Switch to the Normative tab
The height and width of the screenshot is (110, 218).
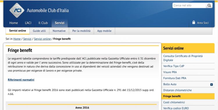[x=59, y=31]
